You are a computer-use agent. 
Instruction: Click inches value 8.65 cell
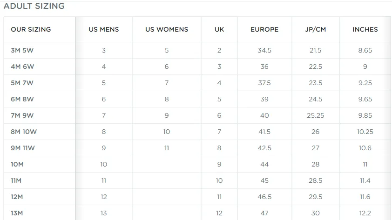(x=365, y=50)
